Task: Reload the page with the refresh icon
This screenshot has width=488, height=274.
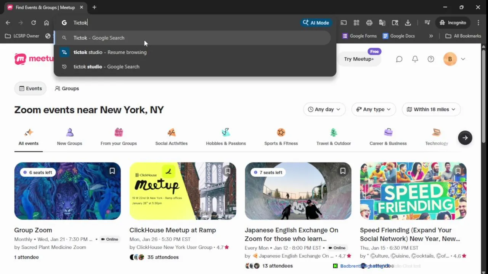Action: pyautogui.click(x=34, y=23)
